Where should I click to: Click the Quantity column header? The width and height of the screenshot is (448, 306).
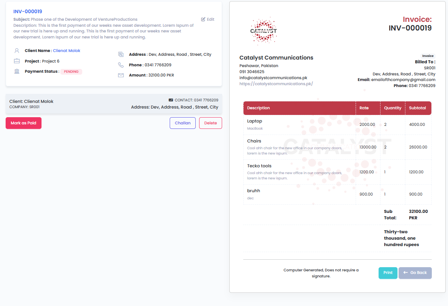(x=393, y=108)
